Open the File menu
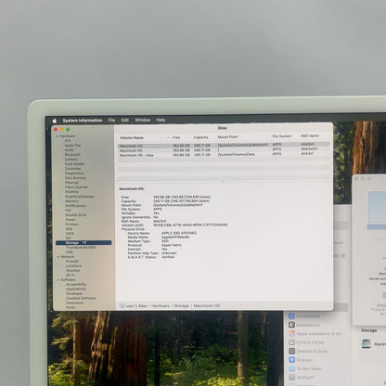The image size is (386, 386). click(x=111, y=120)
